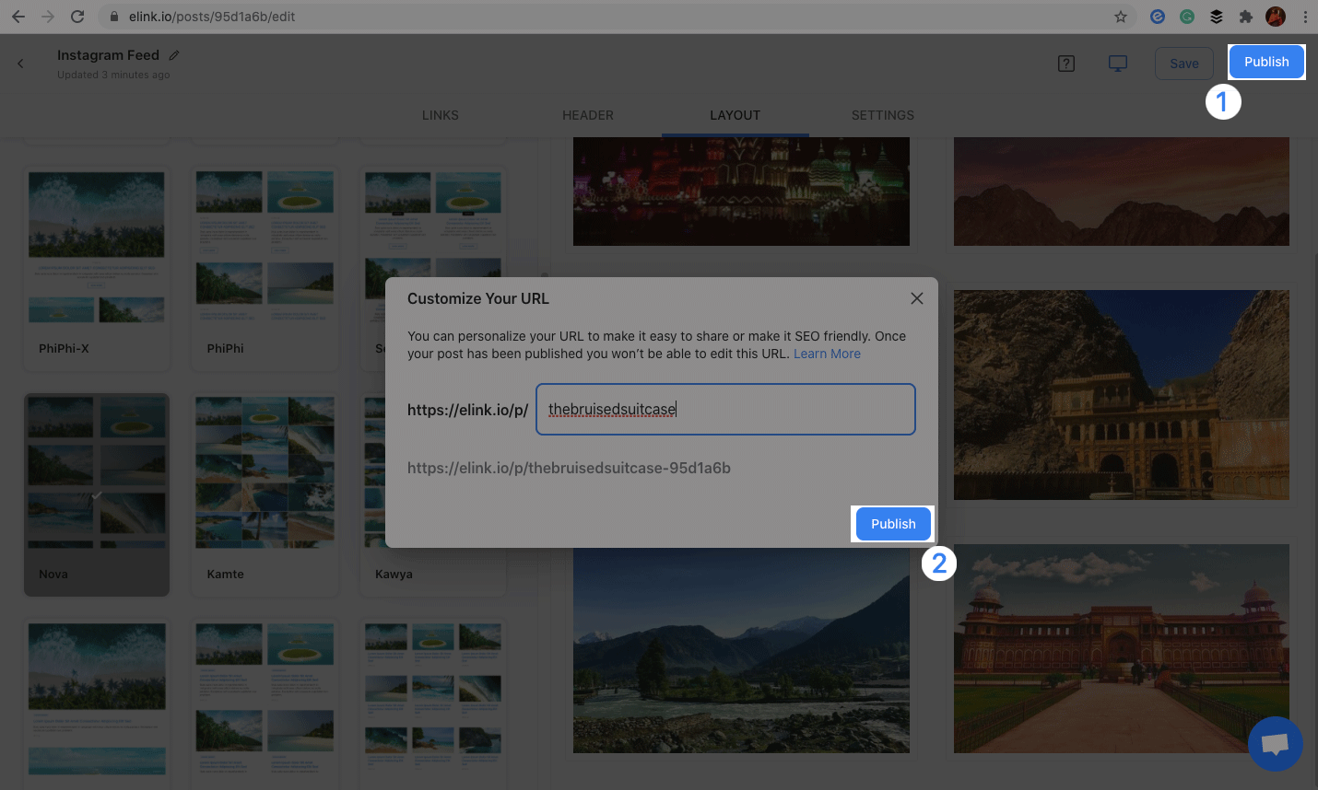Screen dimensions: 1318x790
Task: Click the custom URL text field
Action: tap(725, 410)
